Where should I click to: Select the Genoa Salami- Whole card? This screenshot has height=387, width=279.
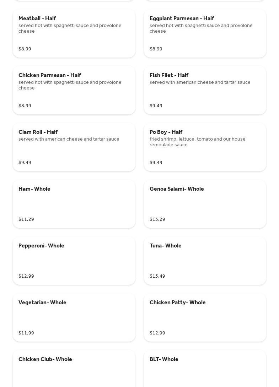[x=205, y=204]
